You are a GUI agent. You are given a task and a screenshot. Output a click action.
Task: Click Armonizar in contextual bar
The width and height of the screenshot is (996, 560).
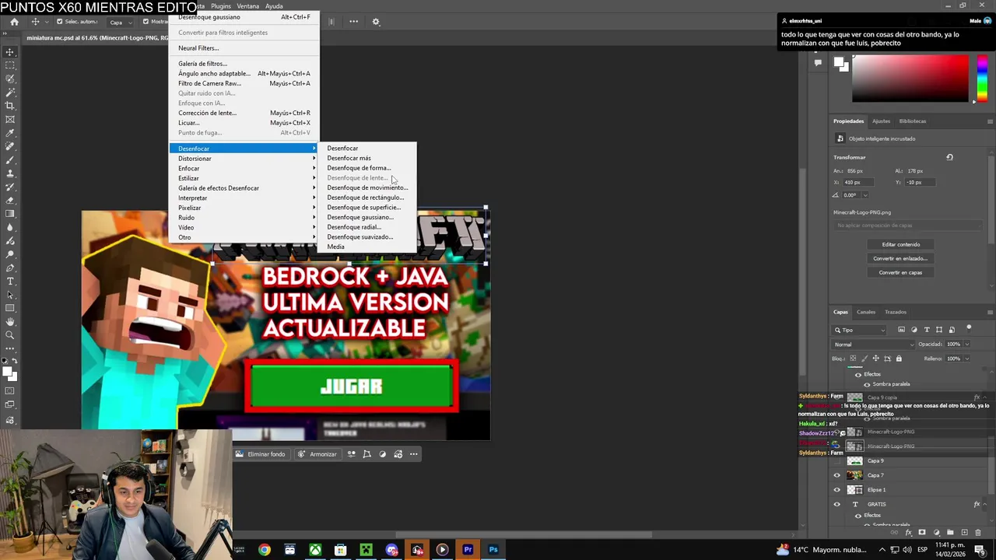point(318,454)
